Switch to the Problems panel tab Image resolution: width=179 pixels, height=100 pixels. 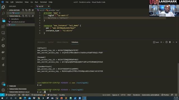tap(41, 42)
